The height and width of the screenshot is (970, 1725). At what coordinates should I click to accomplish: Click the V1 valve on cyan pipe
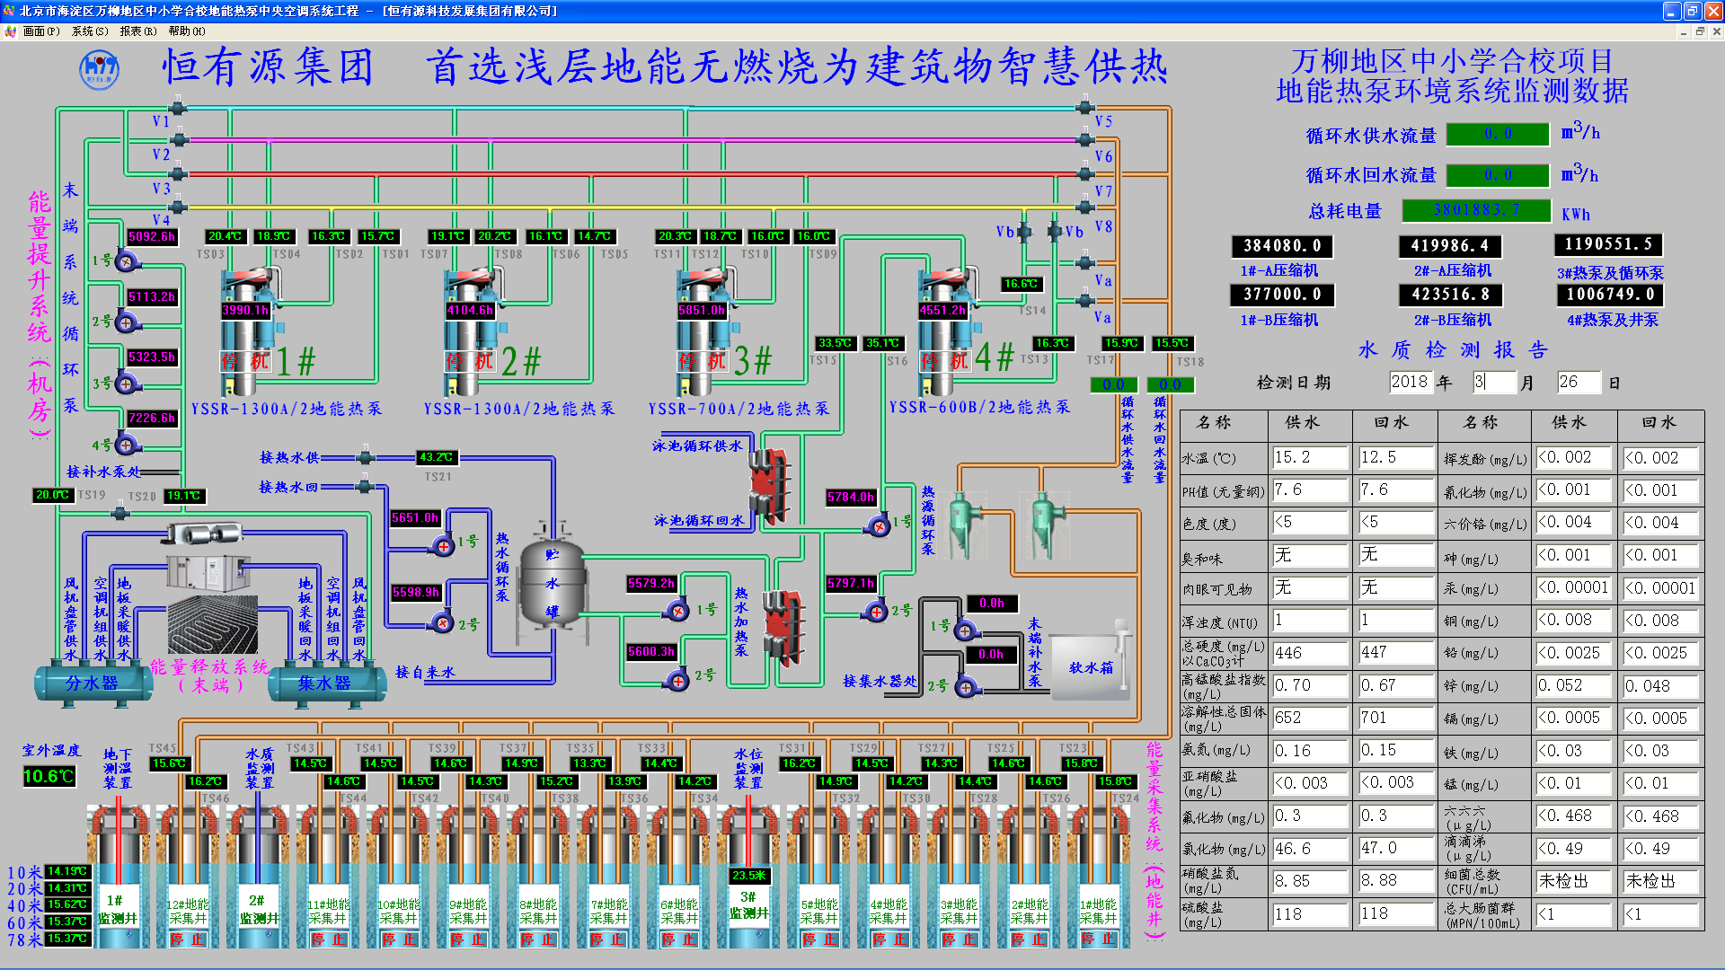(x=177, y=109)
